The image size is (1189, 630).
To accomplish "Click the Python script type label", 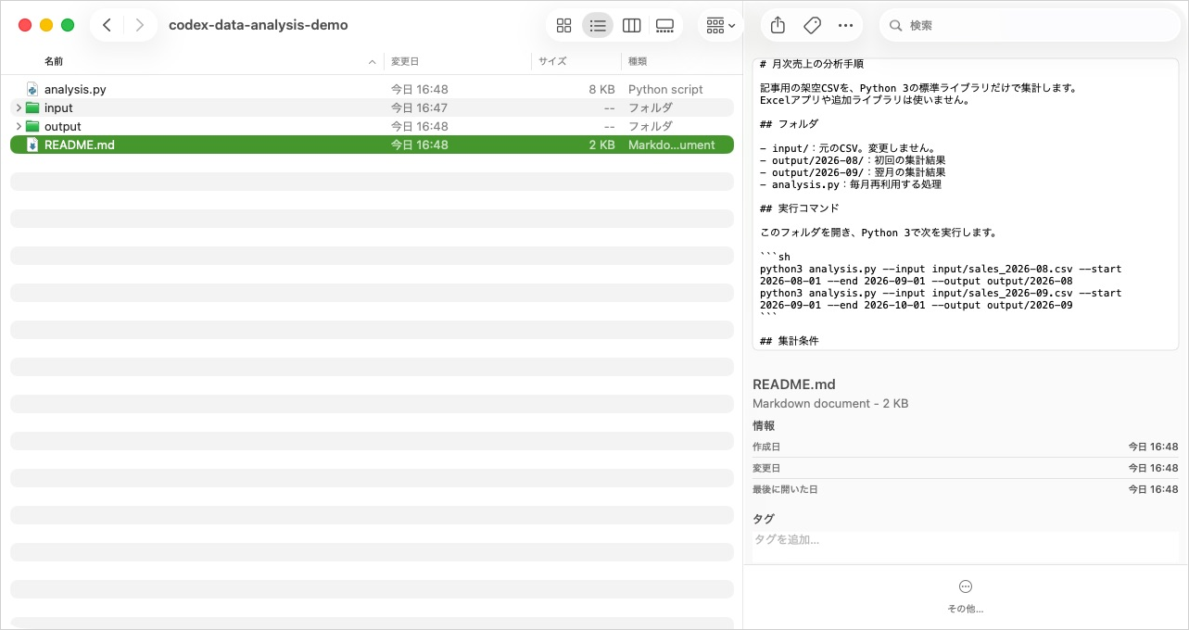I will click(x=665, y=90).
